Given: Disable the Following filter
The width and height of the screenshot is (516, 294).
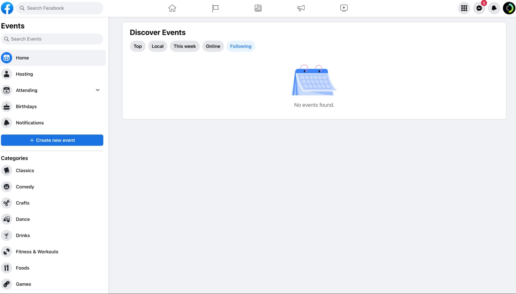Looking at the screenshot, I should point(240,46).
